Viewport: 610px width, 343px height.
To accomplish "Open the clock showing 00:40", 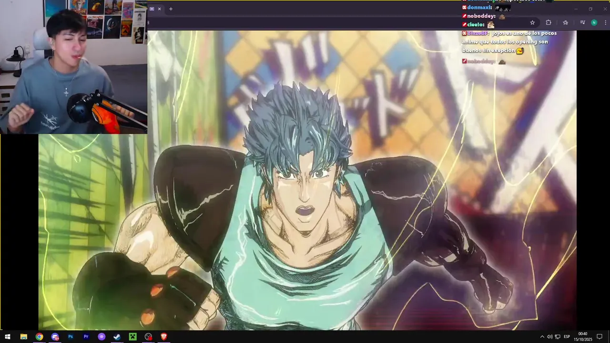I will (x=583, y=336).
